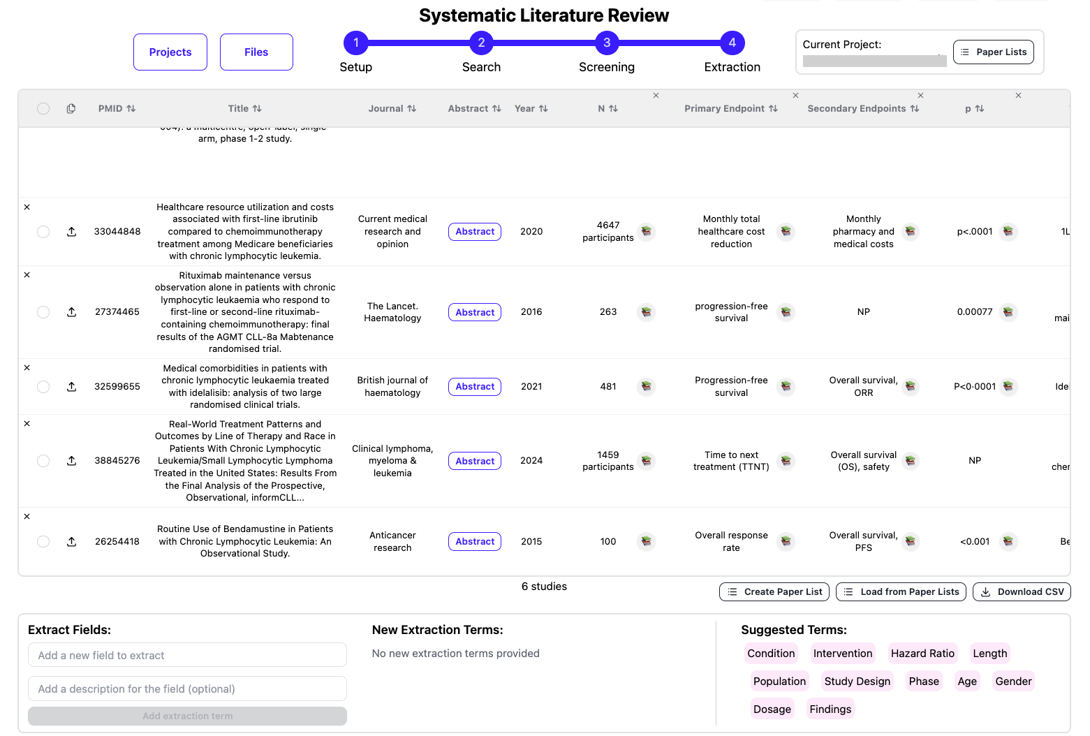Select the row for PMID 27374465
Image resolution: width=1090 pixels, height=736 pixels.
tap(43, 312)
